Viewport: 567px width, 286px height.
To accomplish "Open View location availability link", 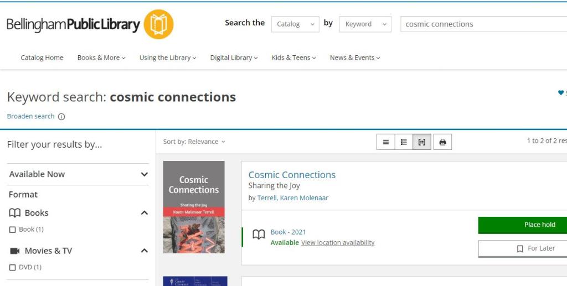I will (x=338, y=243).
